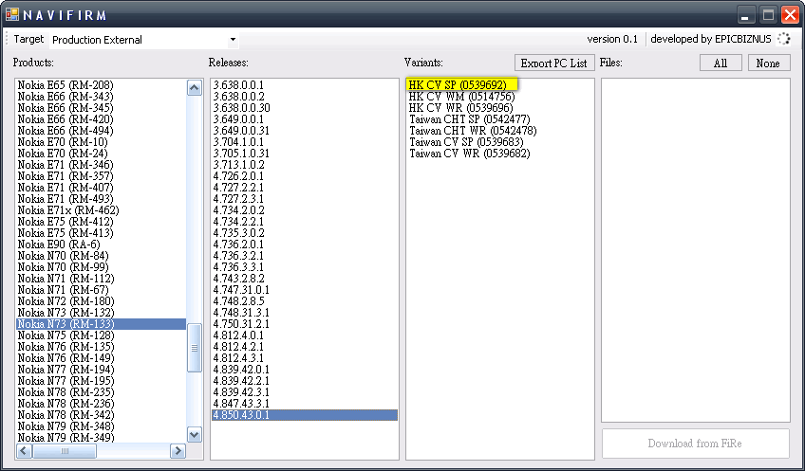Click the toolbar grip handle beside Target
This screenshot has height=471, width=805.
click(x=7, y=40)
